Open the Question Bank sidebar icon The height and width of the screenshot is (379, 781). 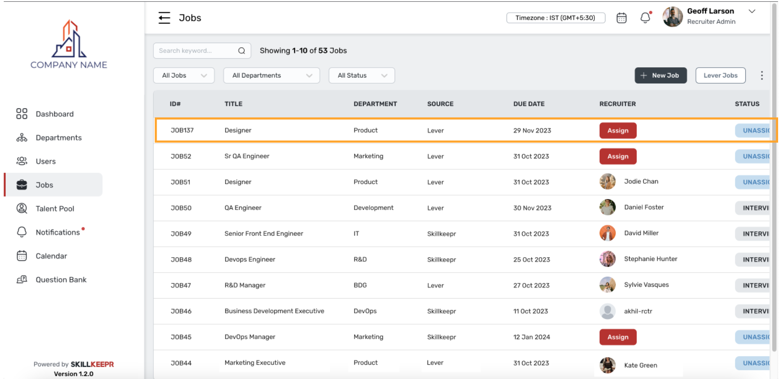(x=21, y=279)
